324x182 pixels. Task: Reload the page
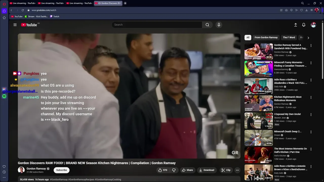(23, 10)
